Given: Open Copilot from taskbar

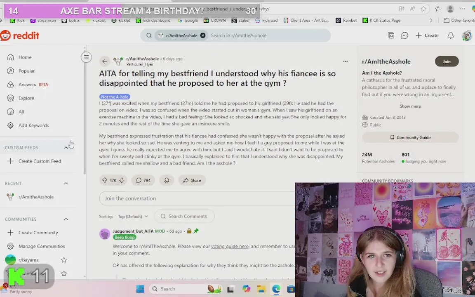Looking at the screenshot, I should click(246, 289).
